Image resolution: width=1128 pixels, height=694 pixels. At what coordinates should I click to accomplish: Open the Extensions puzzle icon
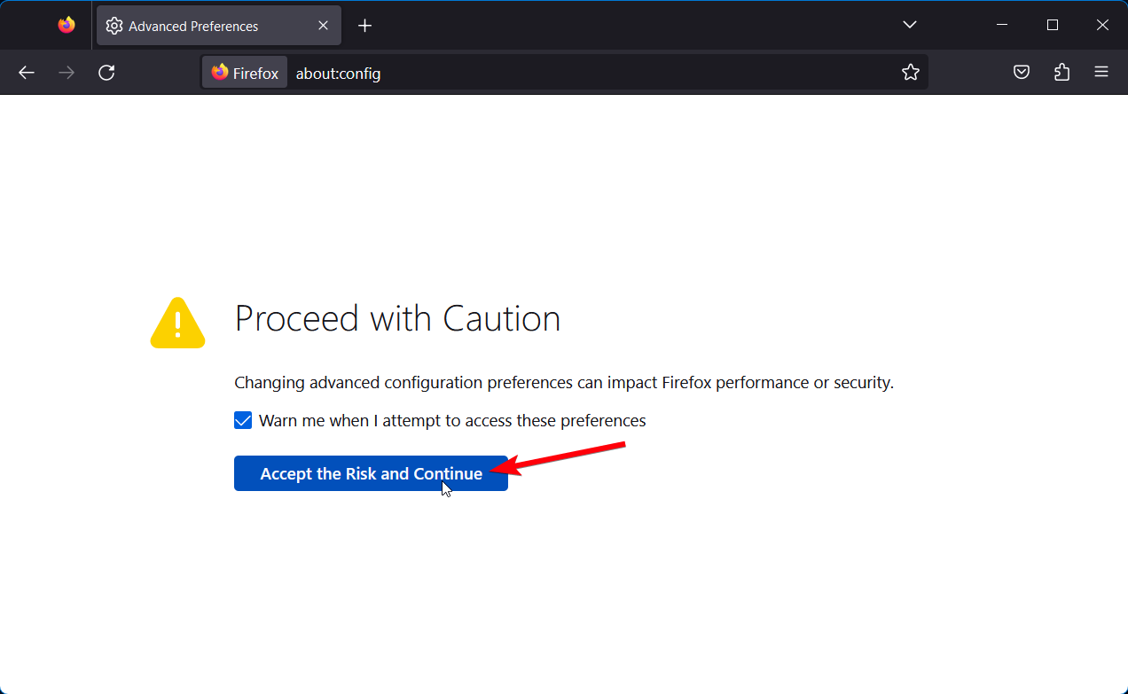coord(1061,73)
